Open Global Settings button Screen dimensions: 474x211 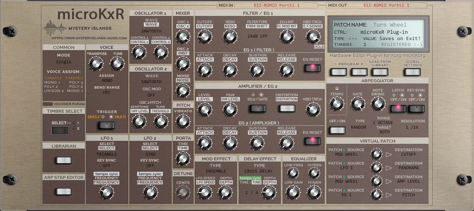point(412,72)
